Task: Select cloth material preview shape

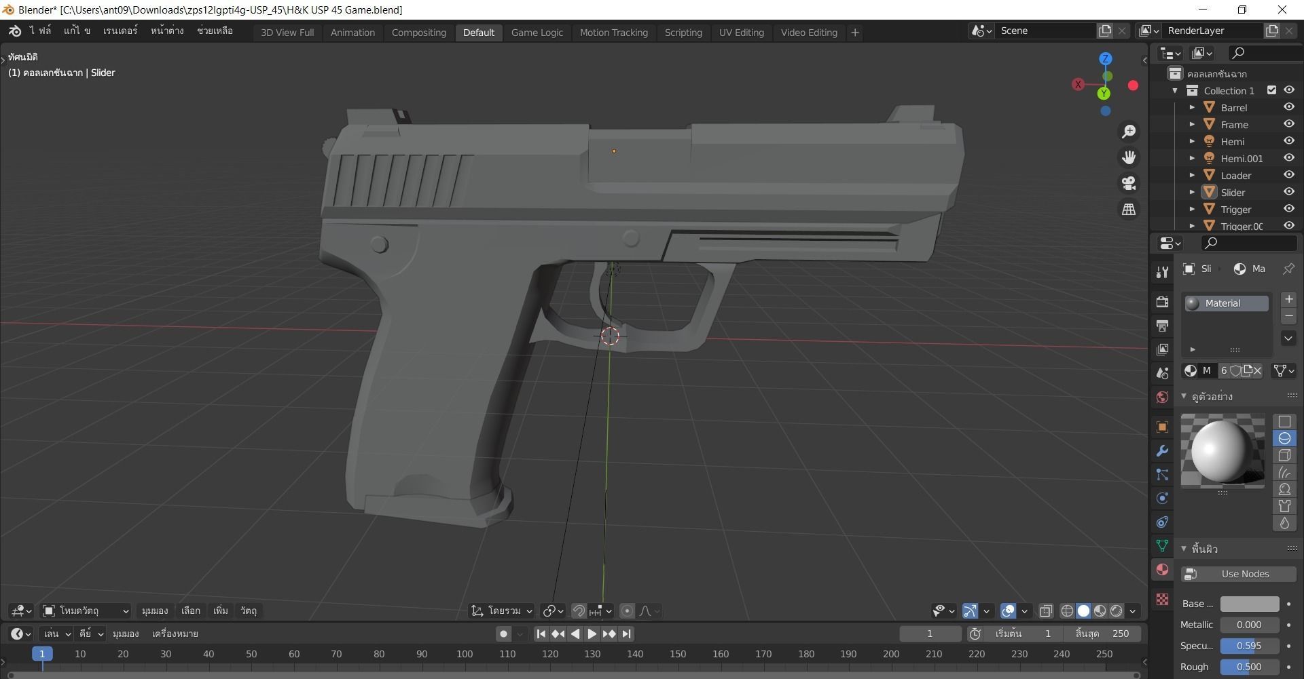Action: [1284, 507]
